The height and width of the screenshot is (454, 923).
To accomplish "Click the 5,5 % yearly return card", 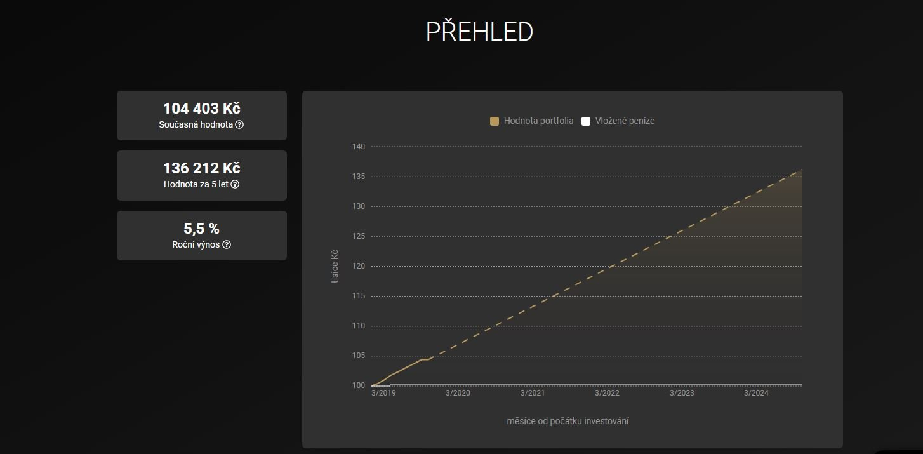I will point(201,235).
